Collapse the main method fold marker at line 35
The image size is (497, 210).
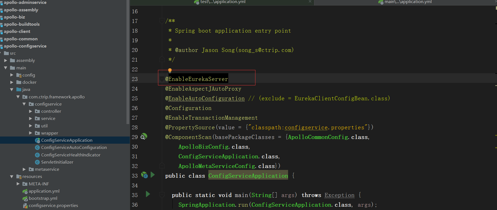162,195
